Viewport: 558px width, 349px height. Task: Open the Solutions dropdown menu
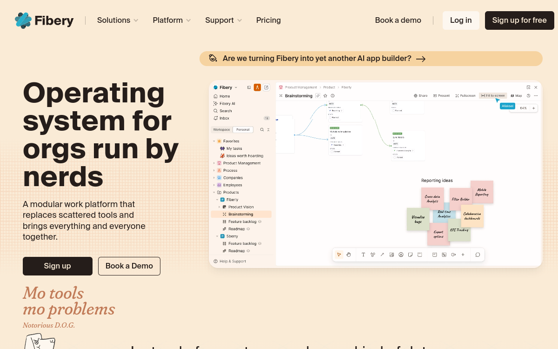pos(118,20)
